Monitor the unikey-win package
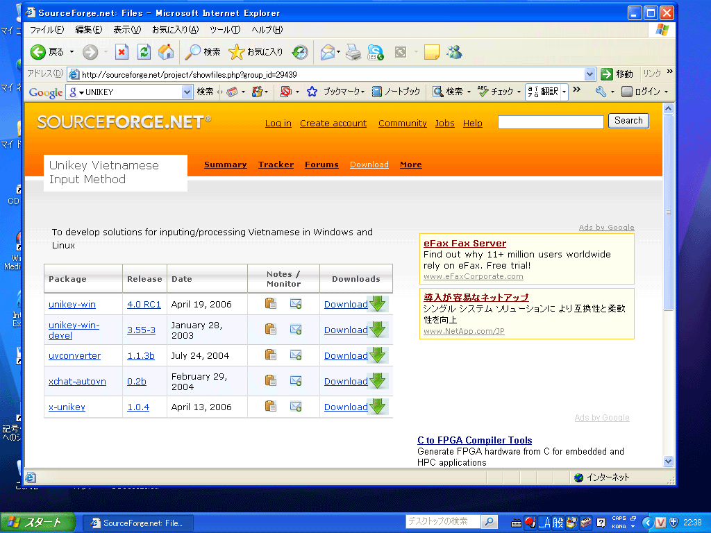 [296, 304]
